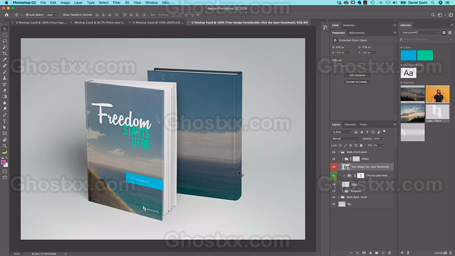Select the Move tool in toolbox
The height and width of the screenshot is (256, 455).
(x=5, y=29)
